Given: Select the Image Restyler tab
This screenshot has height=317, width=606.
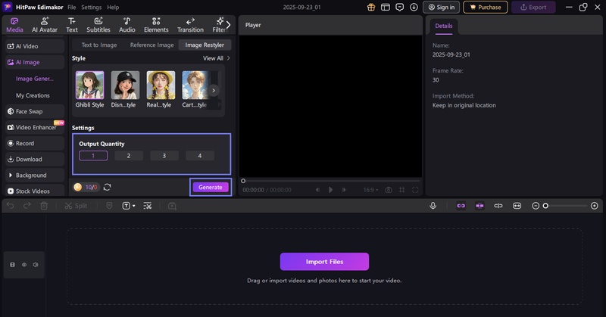Looking at the screenshot, I should [205, 45].
